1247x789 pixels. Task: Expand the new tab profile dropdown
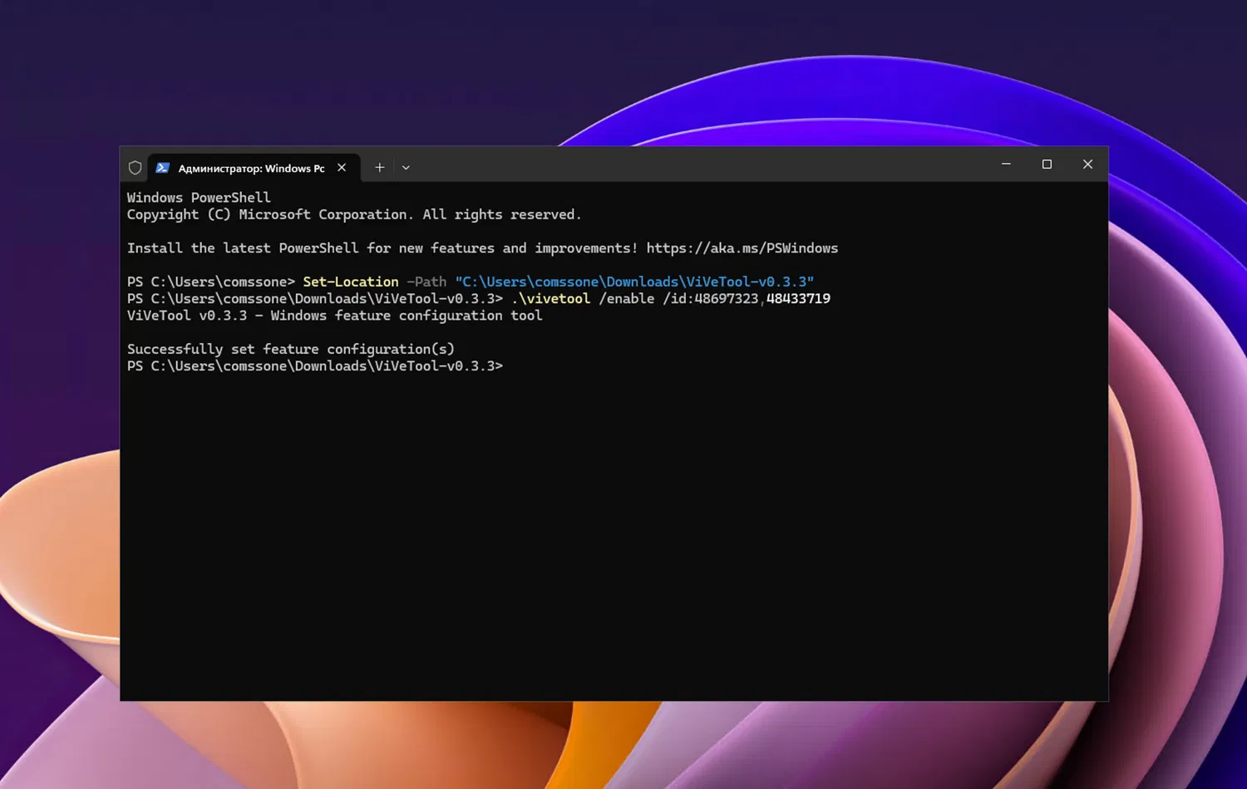tap(406, 168)
